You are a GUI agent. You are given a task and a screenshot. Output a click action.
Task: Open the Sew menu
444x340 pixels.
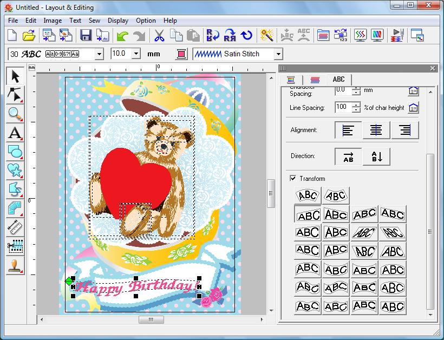[94, 21]
